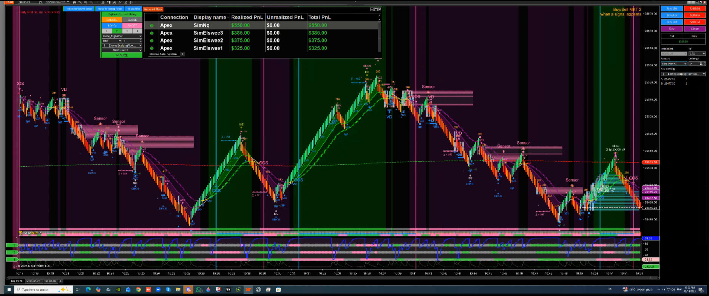Screen dimensions: 709x296
Task: Click the Windows Start button
Action: coord(9,290)
